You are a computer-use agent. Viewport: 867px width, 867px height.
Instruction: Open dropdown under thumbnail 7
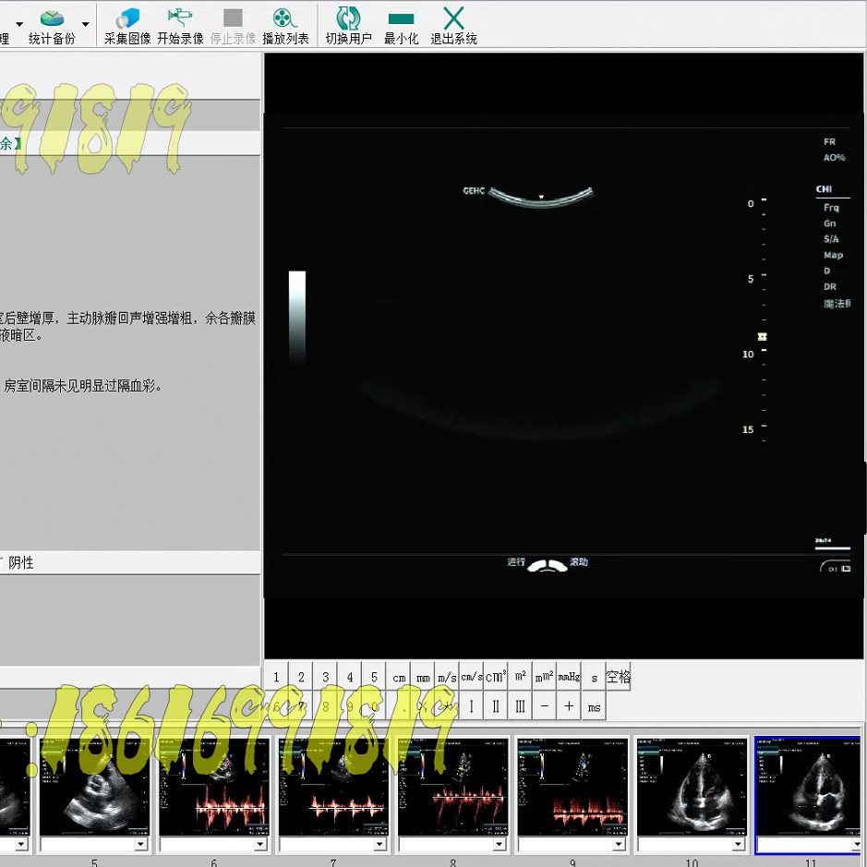tap(379, 844)
